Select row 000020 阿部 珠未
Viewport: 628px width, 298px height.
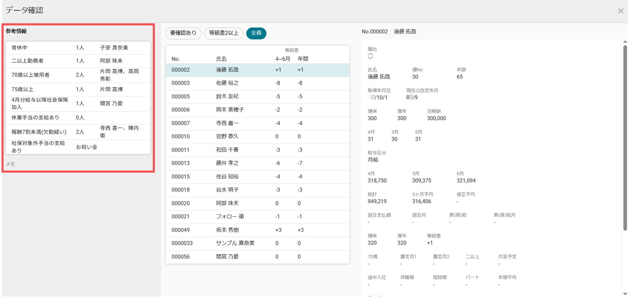[257, 203]
